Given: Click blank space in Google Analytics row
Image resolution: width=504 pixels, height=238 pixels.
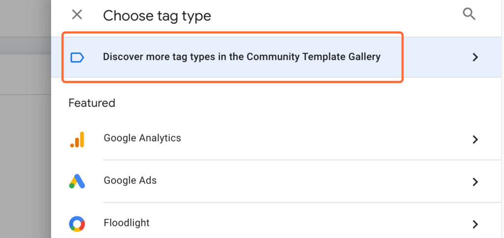Looking at the screenshot, I should pos(321,139).
